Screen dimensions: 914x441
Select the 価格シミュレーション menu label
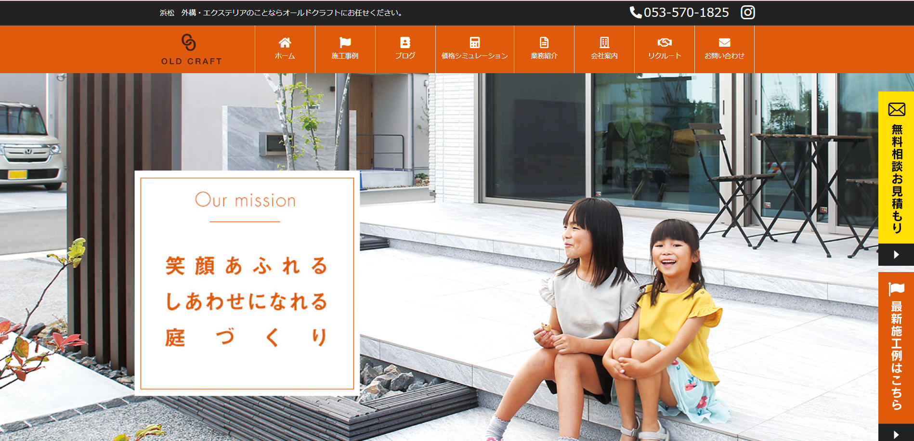tap(474, 56)
